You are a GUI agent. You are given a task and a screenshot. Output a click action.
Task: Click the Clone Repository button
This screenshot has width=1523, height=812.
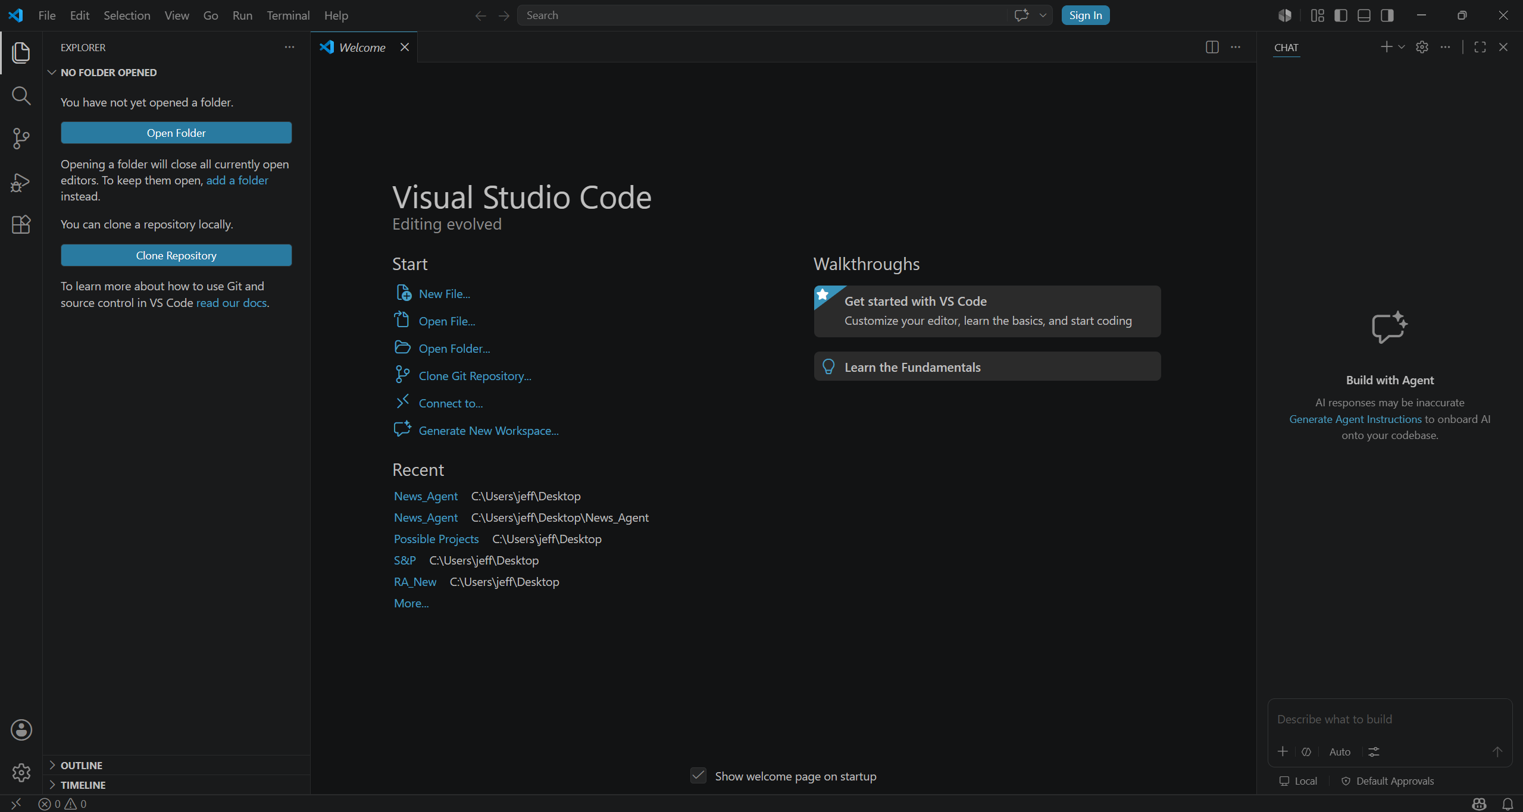176,255
